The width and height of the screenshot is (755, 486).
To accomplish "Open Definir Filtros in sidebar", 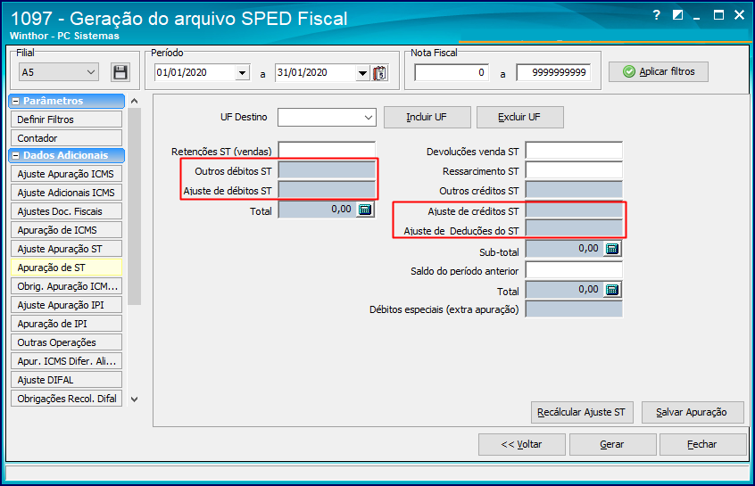I will tap(66, 119).
